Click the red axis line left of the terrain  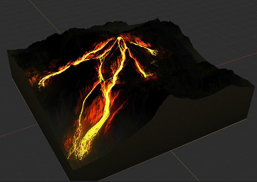18,131
